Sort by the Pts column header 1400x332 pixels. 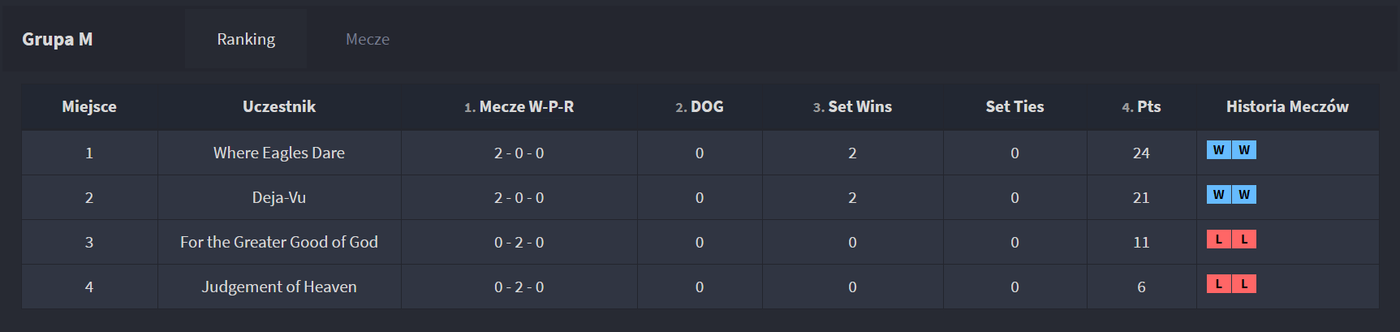1141,106
